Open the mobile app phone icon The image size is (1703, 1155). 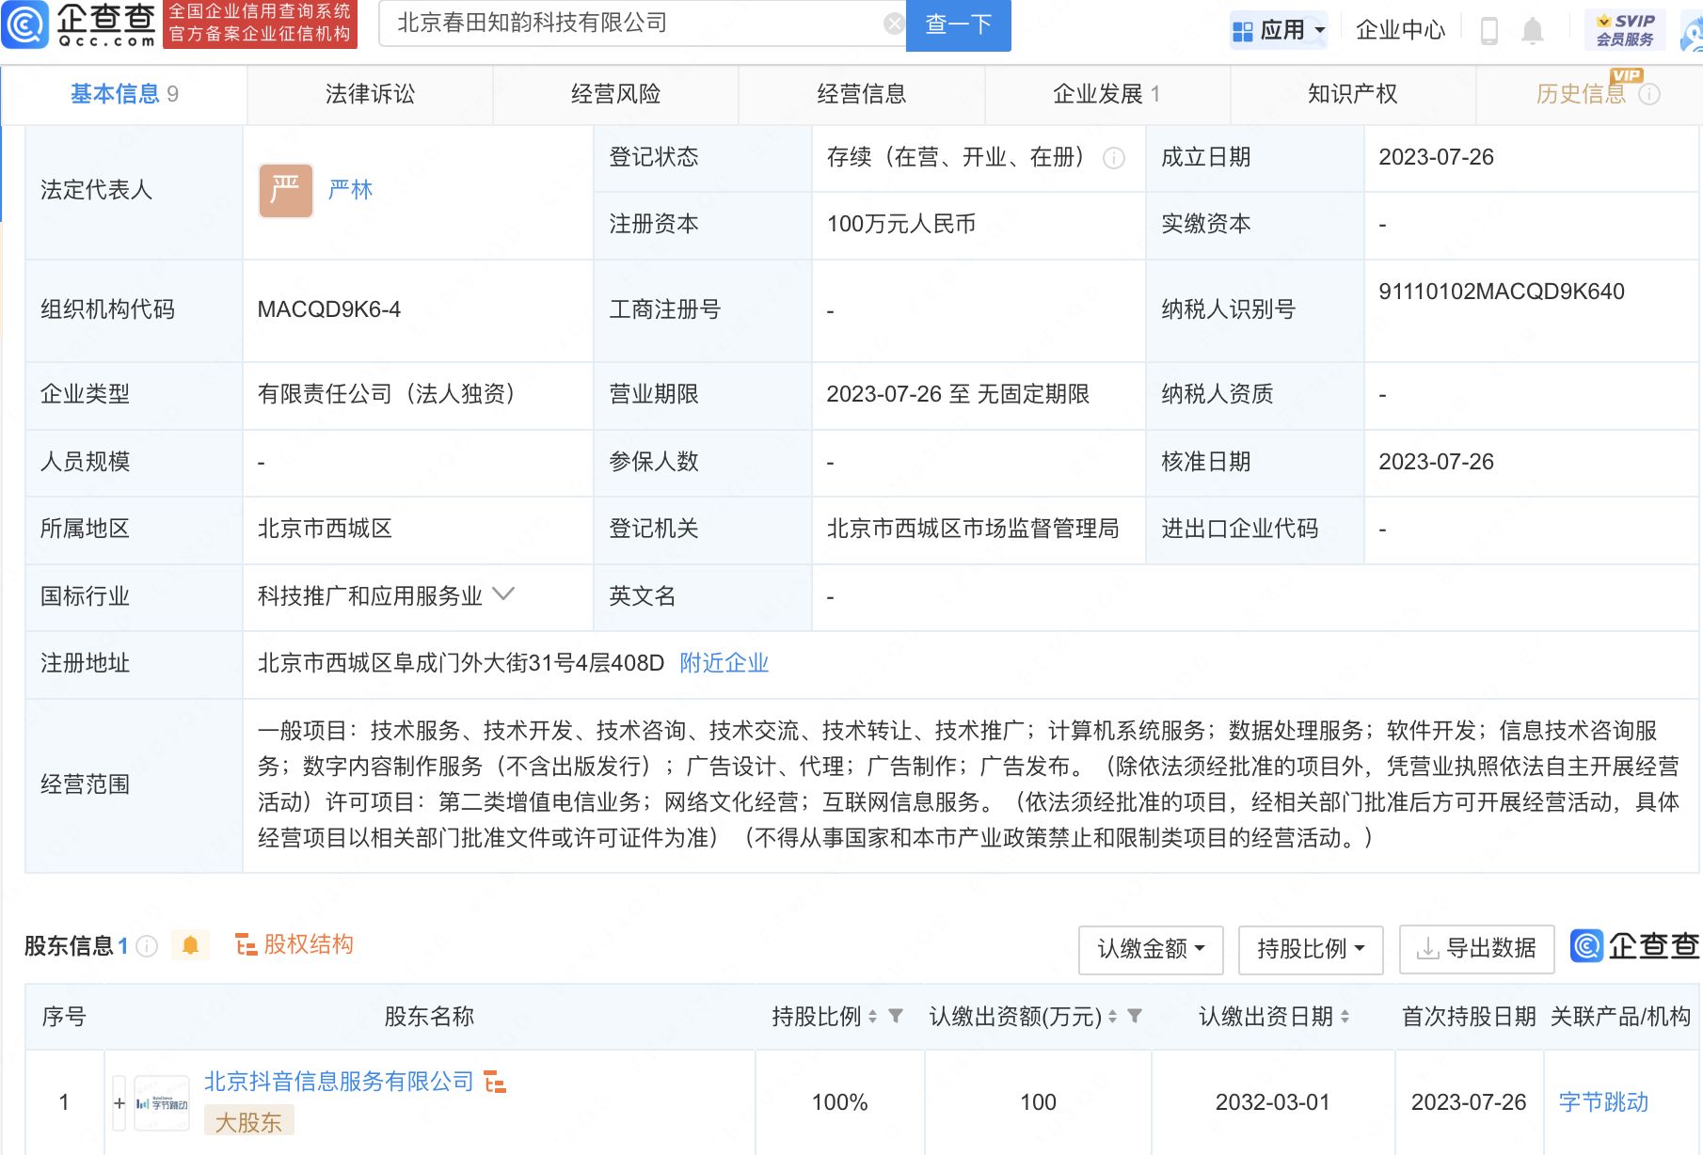(x=1488, y=30)
